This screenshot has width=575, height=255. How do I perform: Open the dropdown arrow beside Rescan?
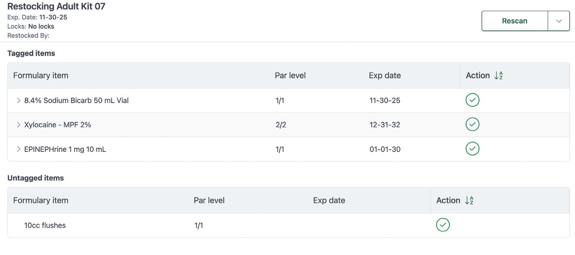coord(559,21)
